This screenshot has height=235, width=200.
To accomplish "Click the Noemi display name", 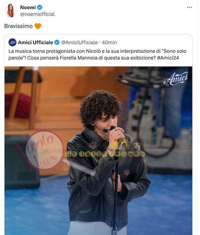I will [x=28, y=7].
